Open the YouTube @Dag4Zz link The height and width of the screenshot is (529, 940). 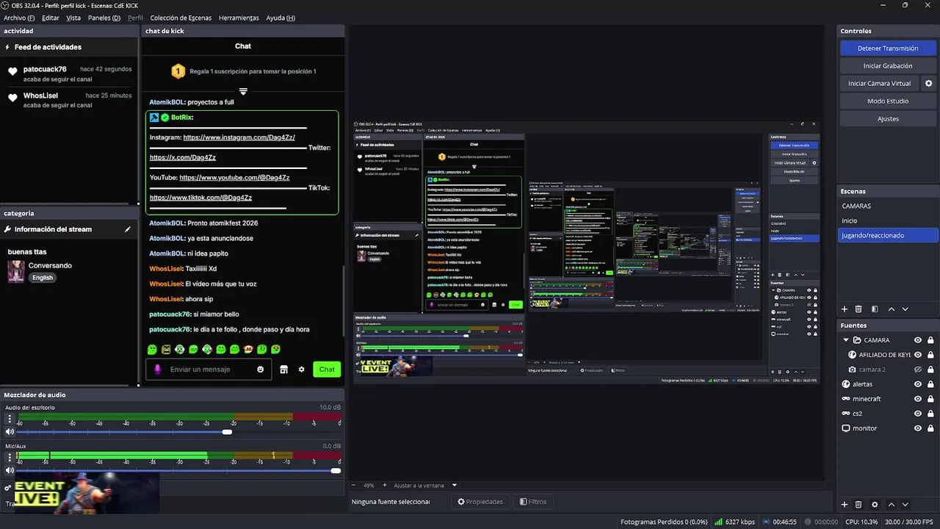pyautogui.click(x=234, y=178)
